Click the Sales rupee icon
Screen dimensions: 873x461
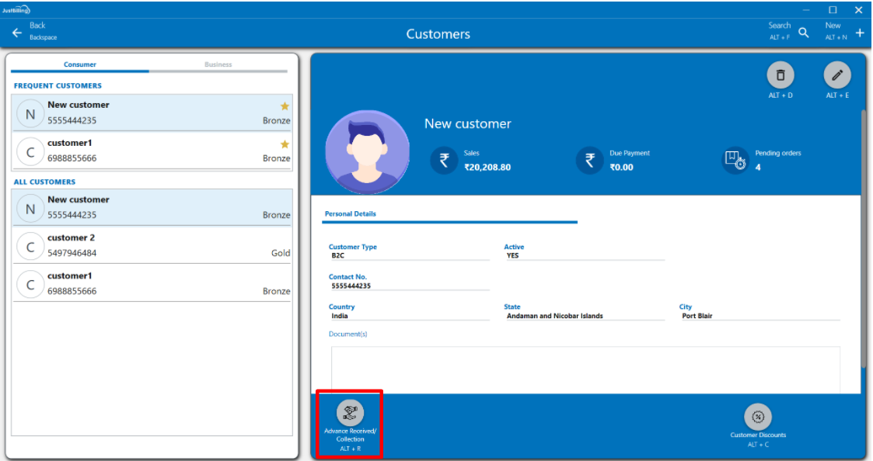(x=444, y=161)
